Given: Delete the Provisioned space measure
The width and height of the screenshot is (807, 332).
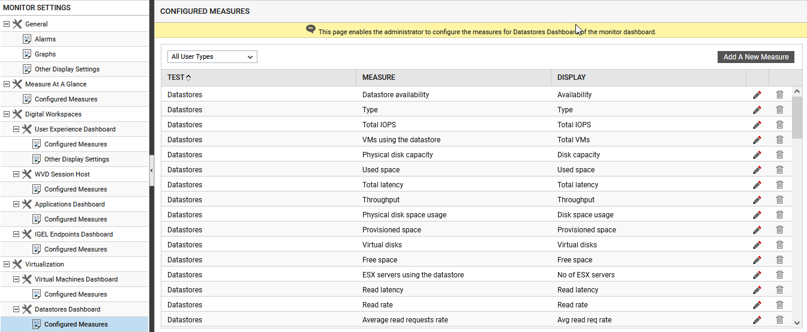Looking at the screenshot, I should click(x=779, y=230).
